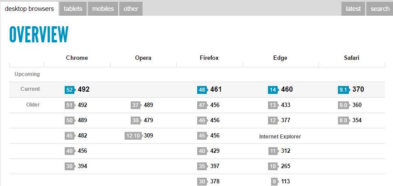Open Safari version 9.1 badge
The width and height of the screenshot is (393, 186).
point(344,90)
